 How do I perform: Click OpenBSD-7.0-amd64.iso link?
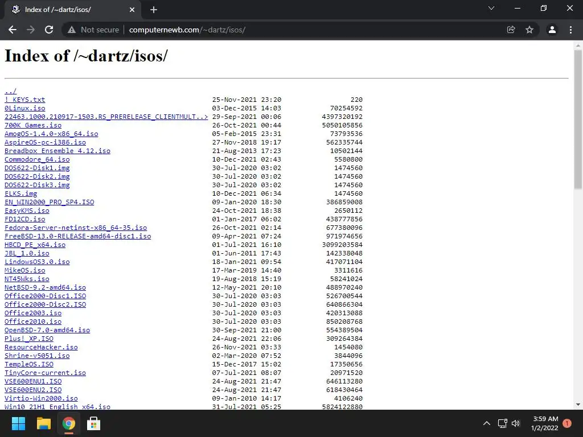(47, 331)
